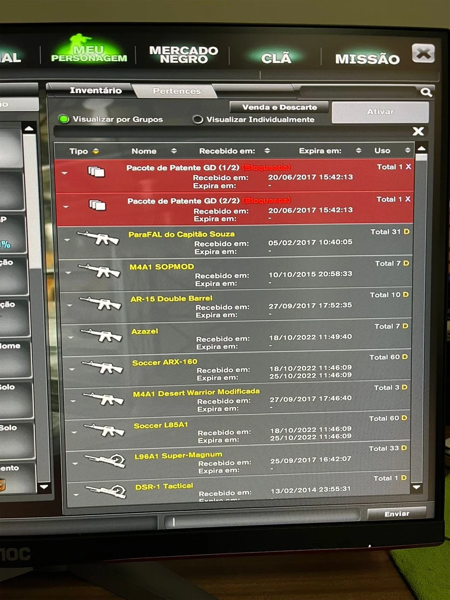The image size is (450, 600).
Task: Click the left panel scroll up arrow
Action: tap(29, 128)
